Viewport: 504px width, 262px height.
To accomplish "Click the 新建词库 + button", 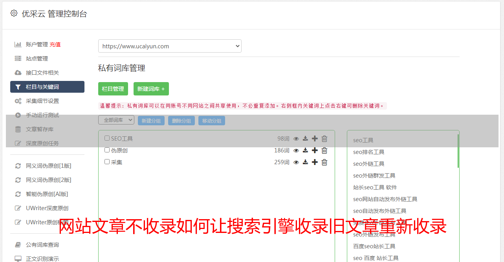I will (151, 89).
